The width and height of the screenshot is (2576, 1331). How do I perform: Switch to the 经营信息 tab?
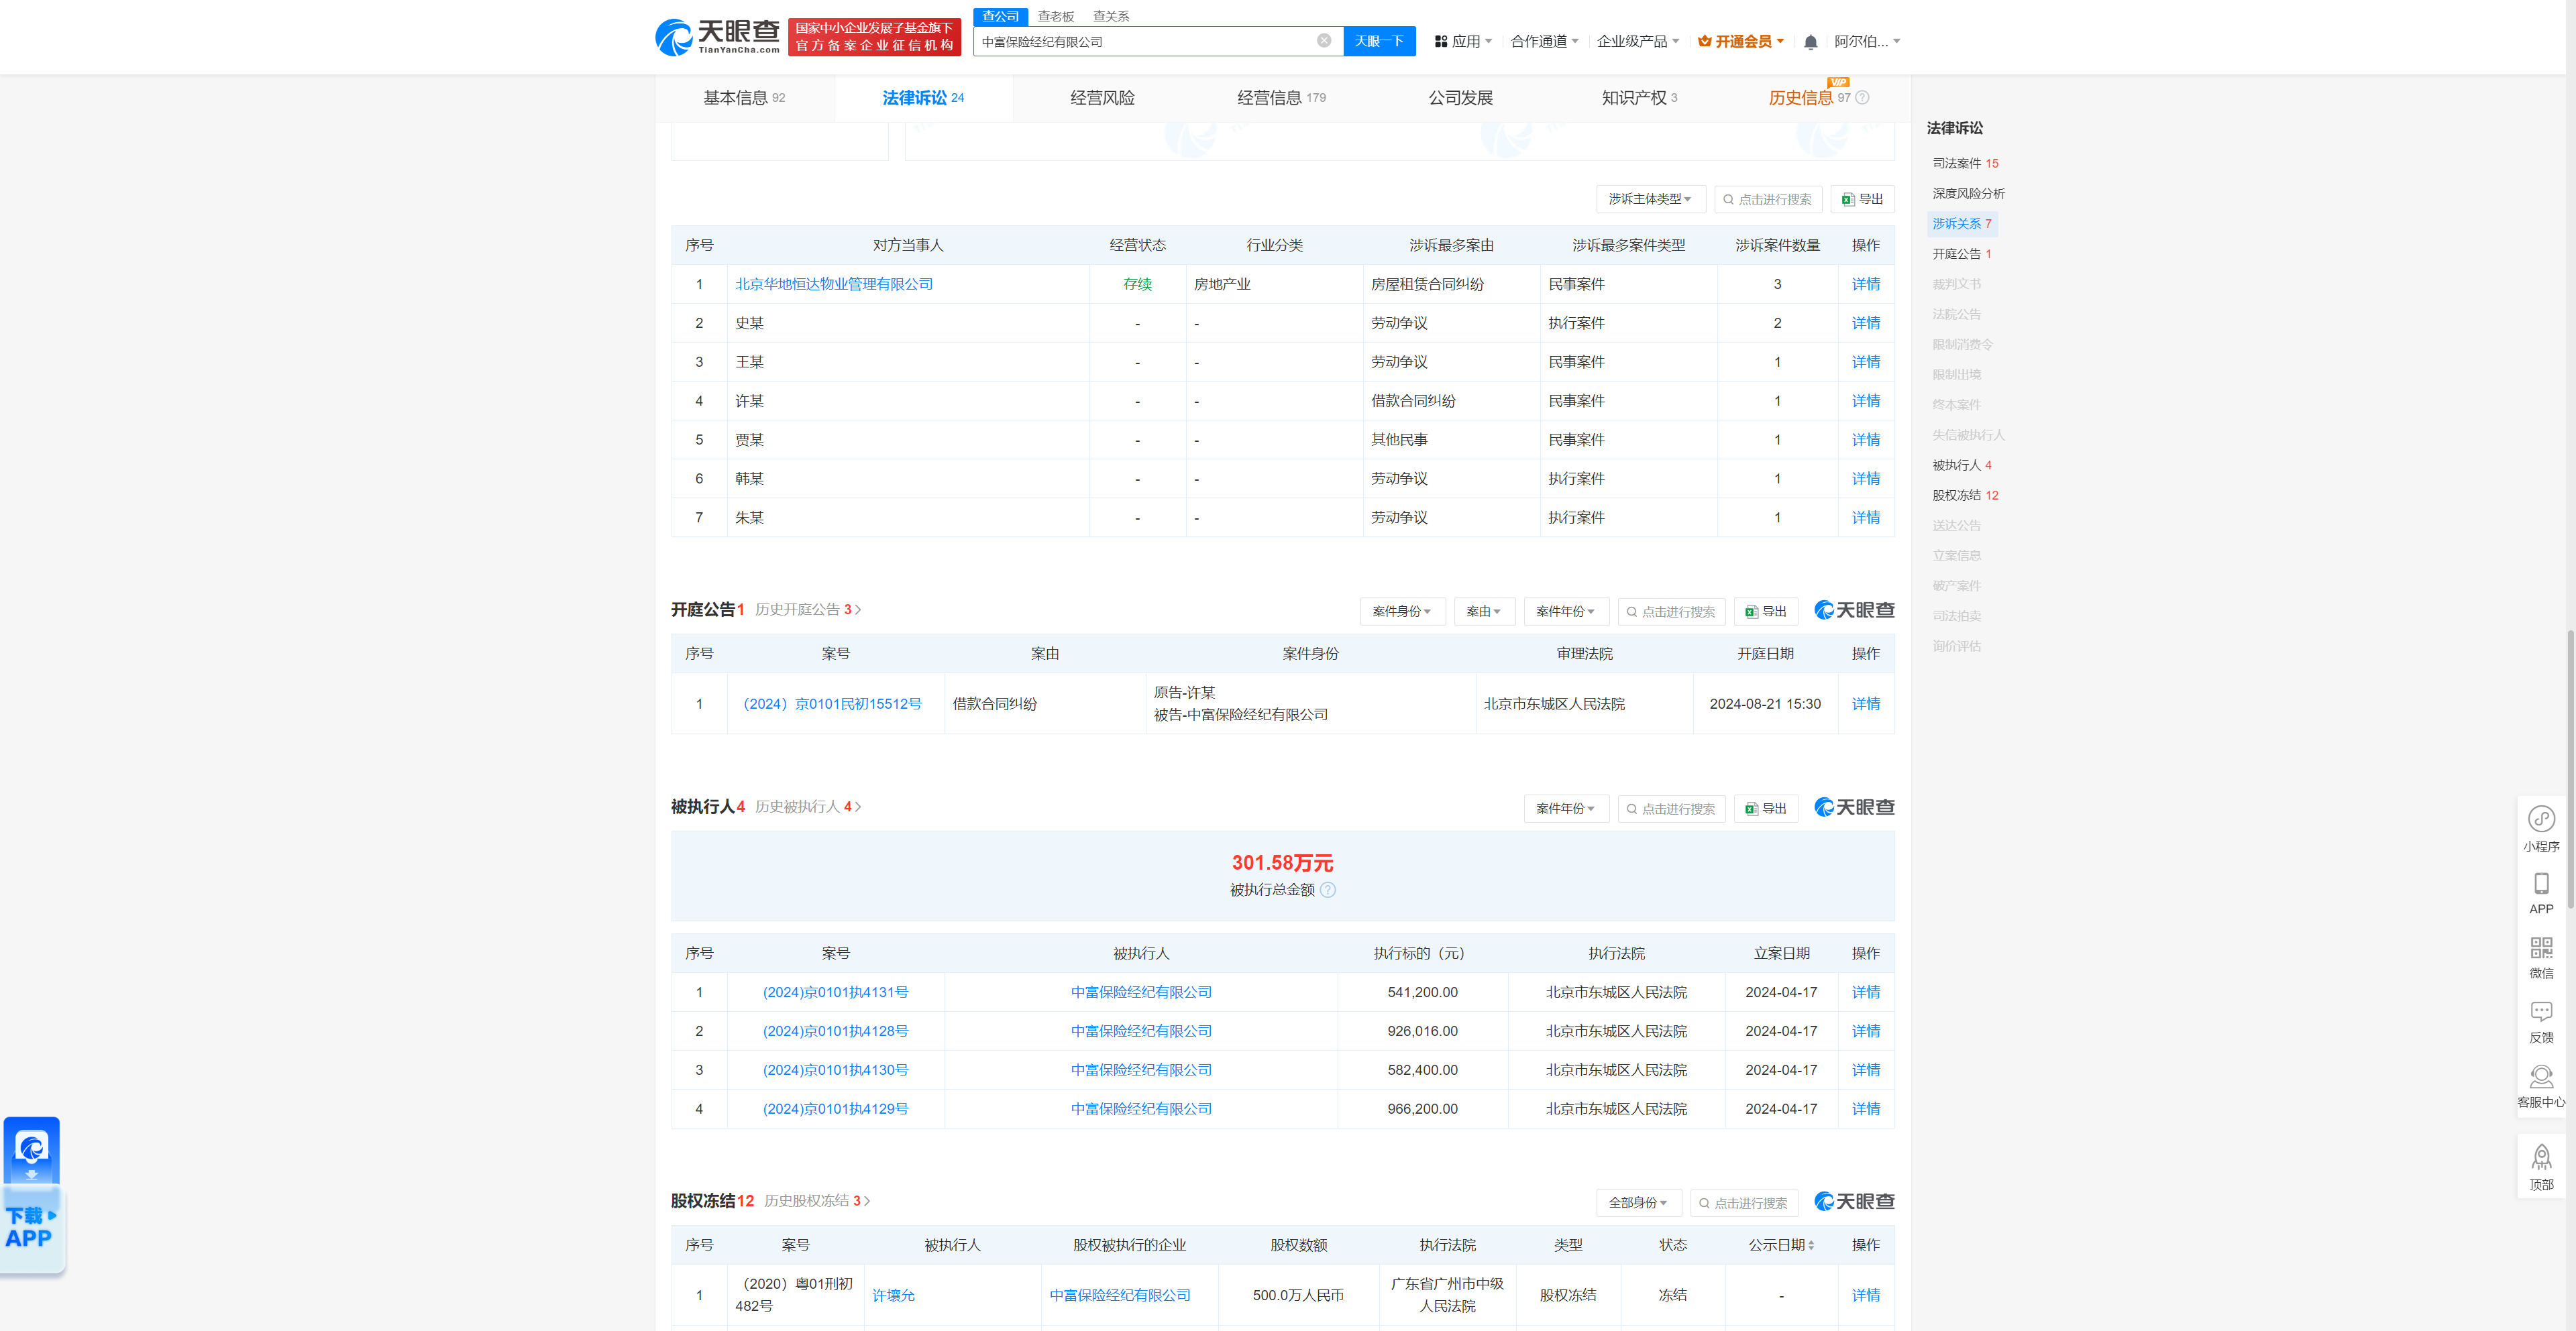1281,98
